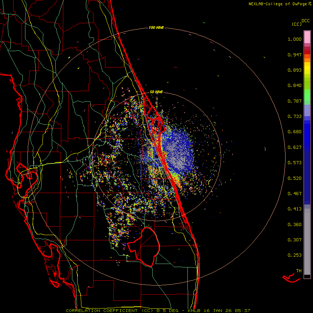Select the 0.893 legend value

tap(295, 70)
